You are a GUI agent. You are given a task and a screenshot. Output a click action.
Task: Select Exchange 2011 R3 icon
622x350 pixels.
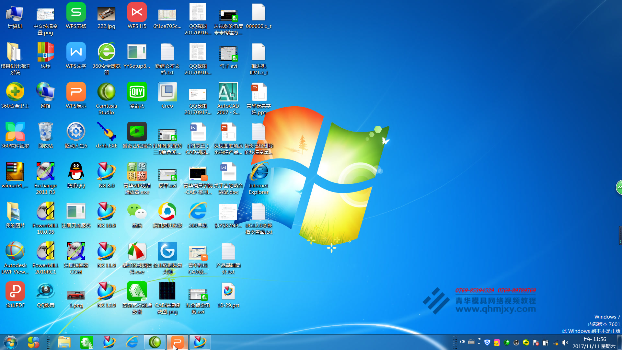click(x=45, y=179)
